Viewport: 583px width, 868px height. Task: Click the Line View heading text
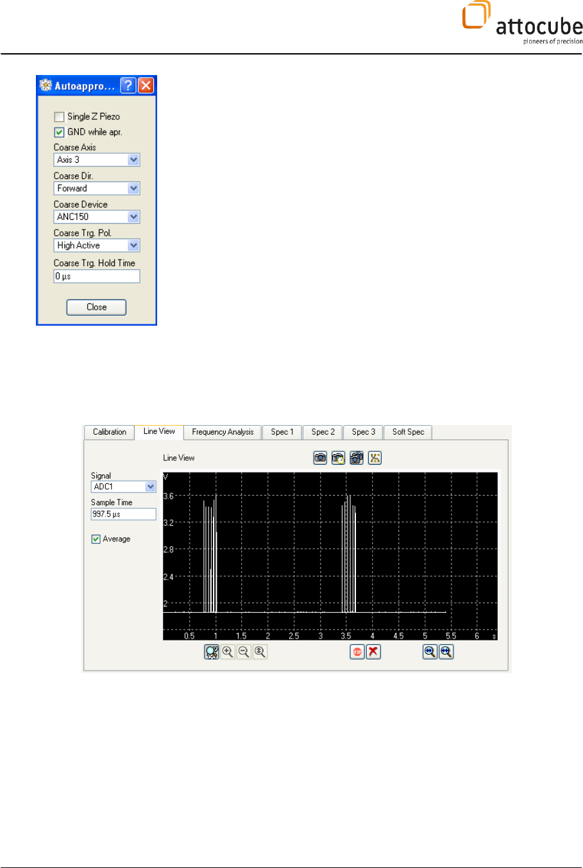coord(179,458)
